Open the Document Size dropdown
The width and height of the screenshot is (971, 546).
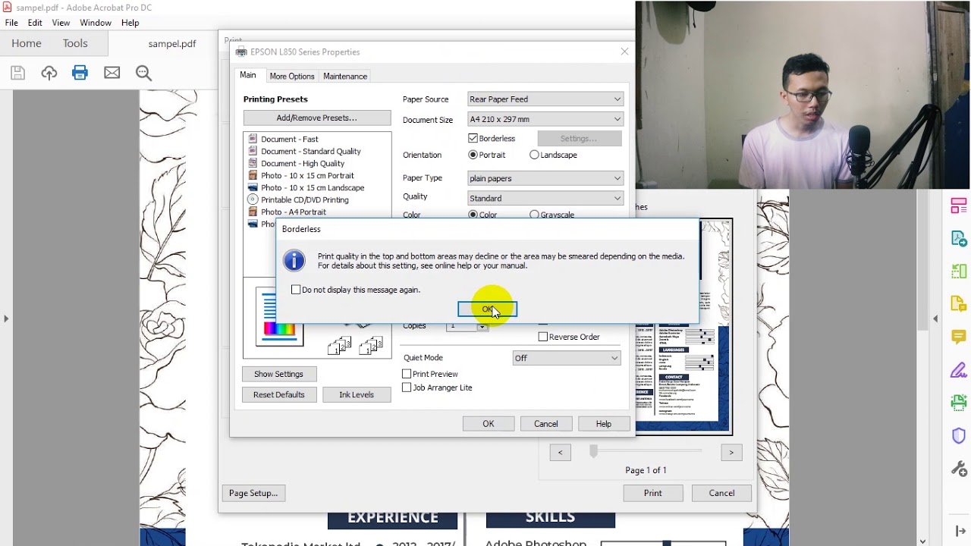[x=545, y=119]
